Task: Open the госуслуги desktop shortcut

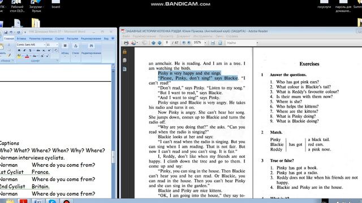Action: (x=324, y=4)
